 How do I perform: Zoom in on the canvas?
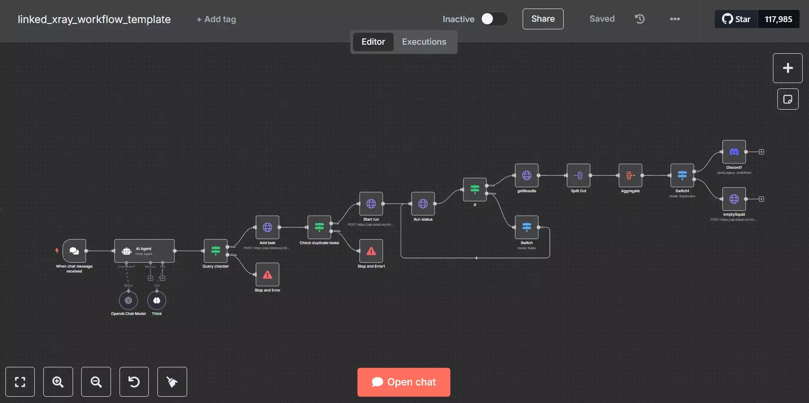[58, 382]
